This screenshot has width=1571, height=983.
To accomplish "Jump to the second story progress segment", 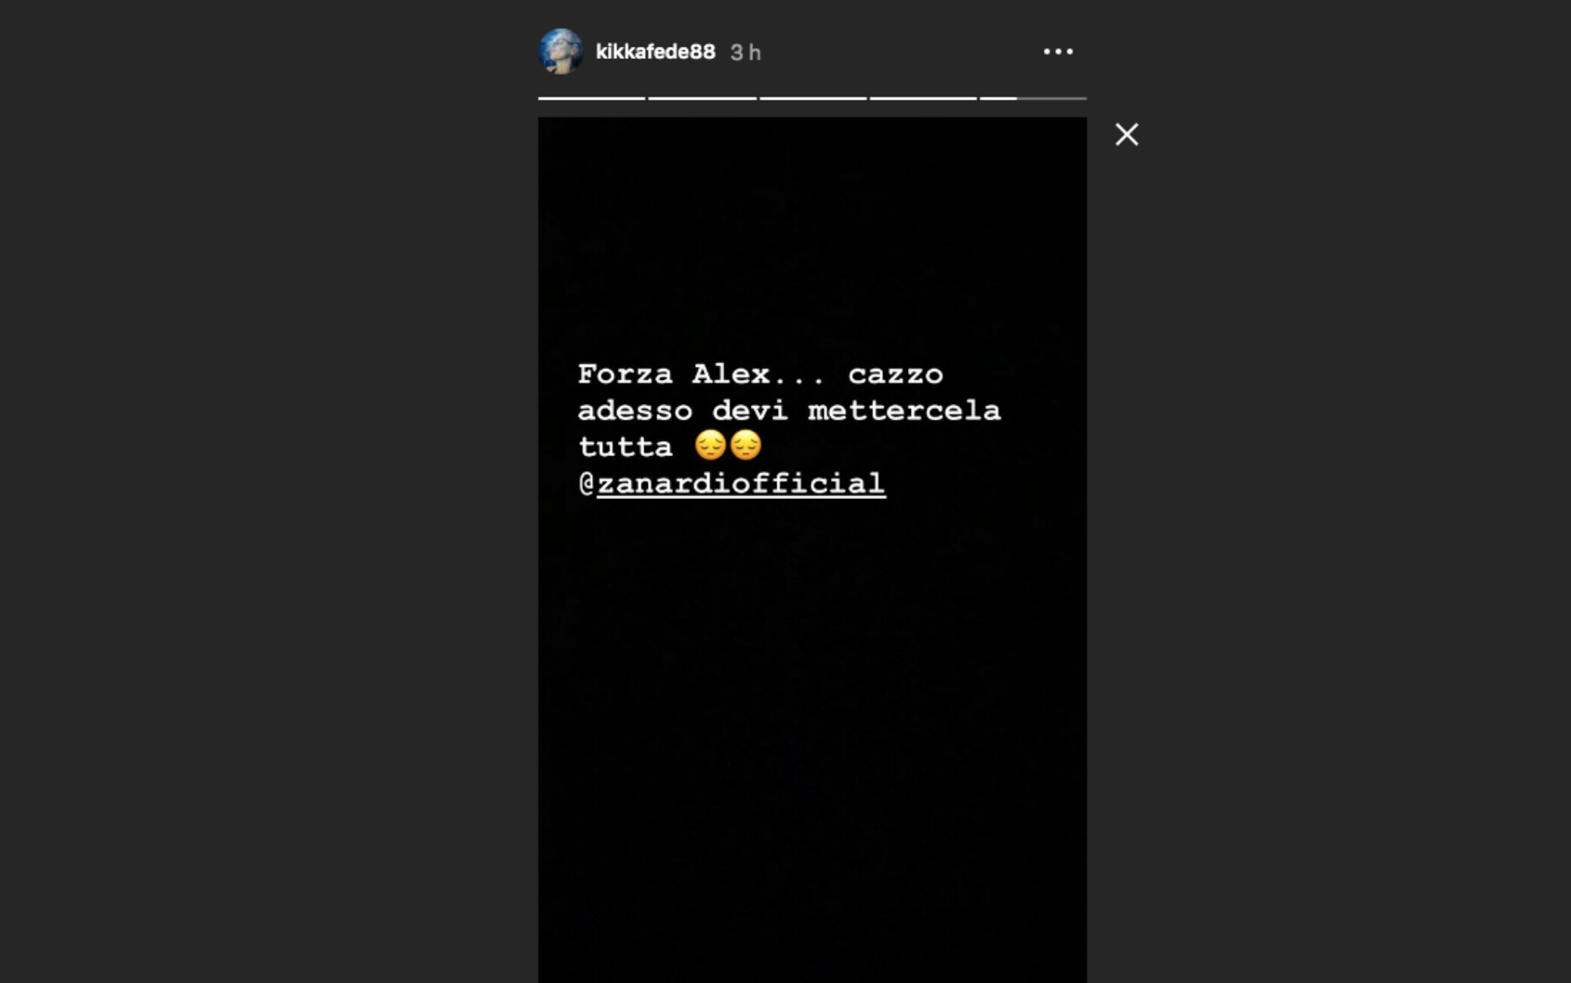I will click(702, 98).
